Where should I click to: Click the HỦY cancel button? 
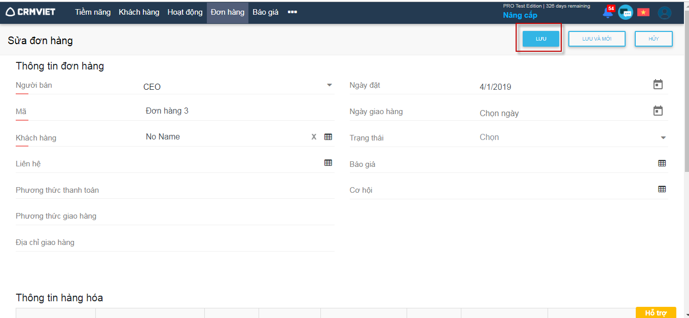point(654,39)
